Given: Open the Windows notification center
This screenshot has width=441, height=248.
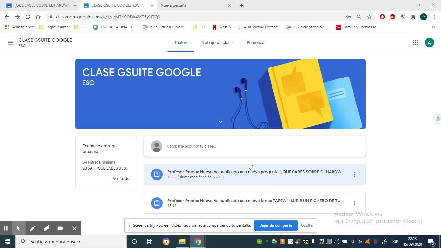Looking at the screenshot, I should pos(431,242).
